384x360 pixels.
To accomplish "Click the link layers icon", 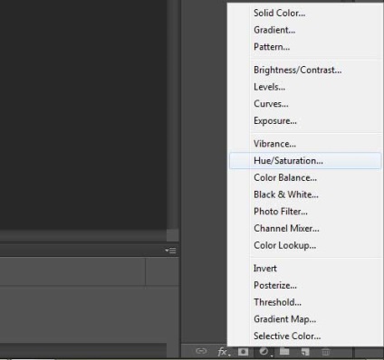I will 201,351.
